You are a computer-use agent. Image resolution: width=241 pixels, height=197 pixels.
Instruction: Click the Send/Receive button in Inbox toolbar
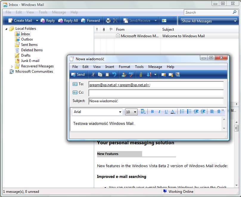tap(137, 21)
